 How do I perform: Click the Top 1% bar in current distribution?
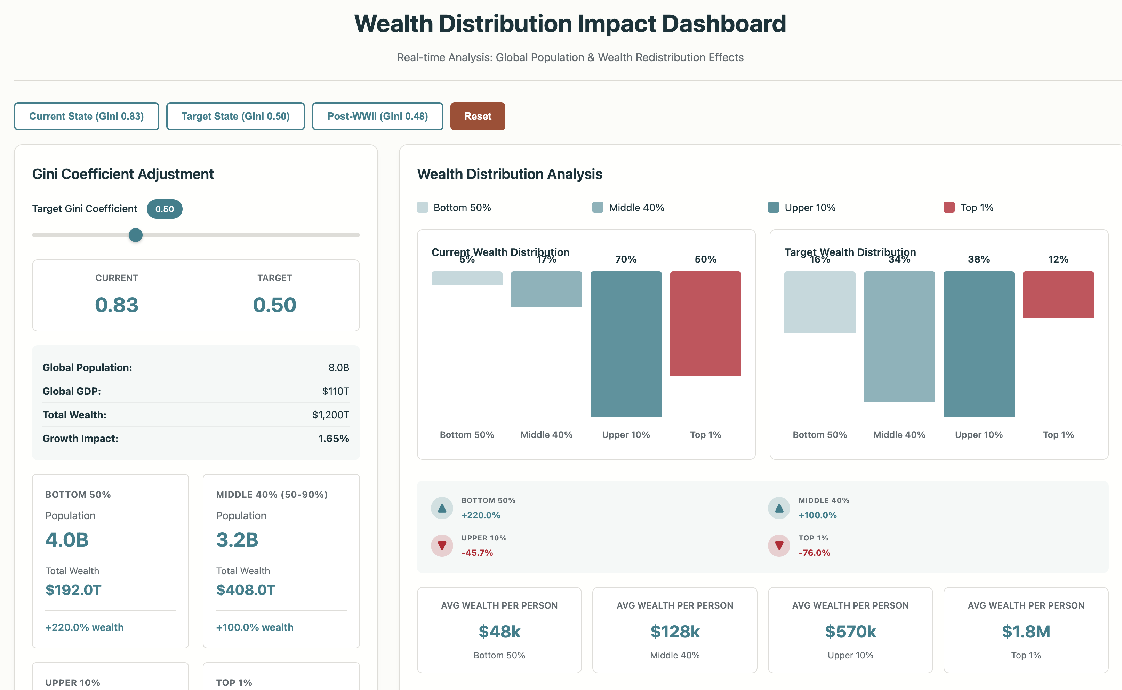pyautogui.click(x=705, y=323)
